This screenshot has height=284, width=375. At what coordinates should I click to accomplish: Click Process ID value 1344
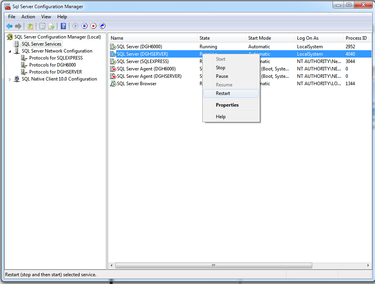coord(350,84)
